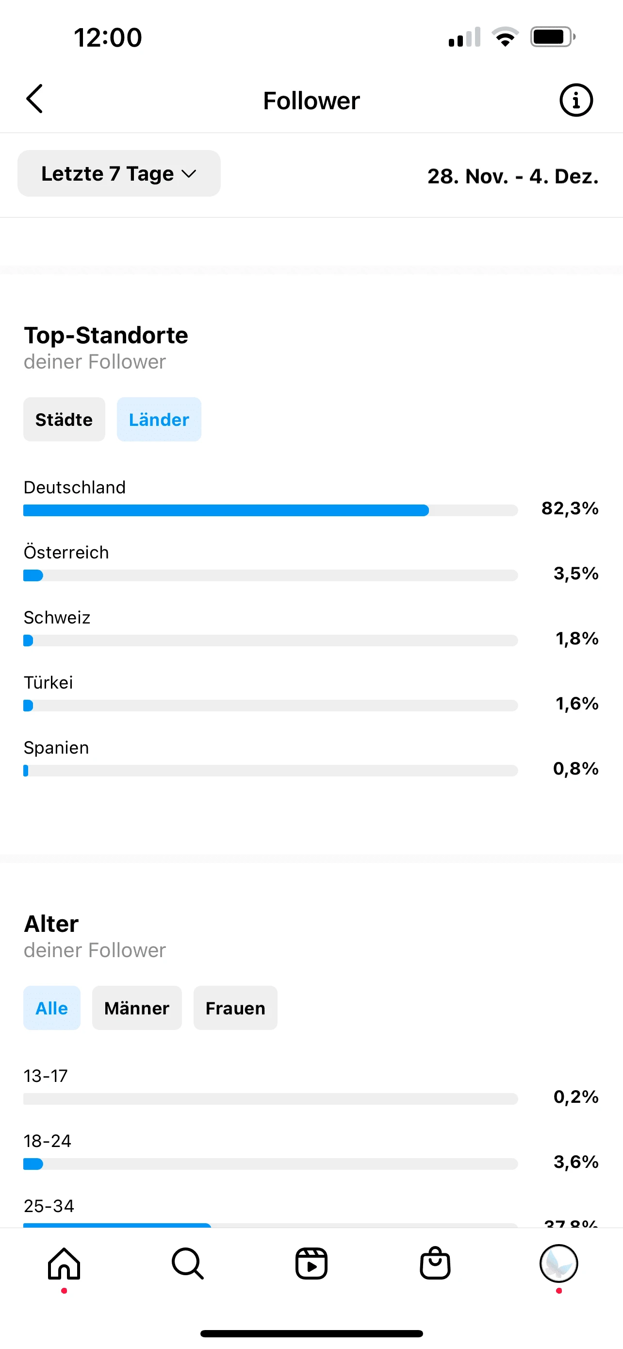Tap the 28. Nov. - 4. Dez. date range
Screen dimensions: 623x1349
[512, 176]
